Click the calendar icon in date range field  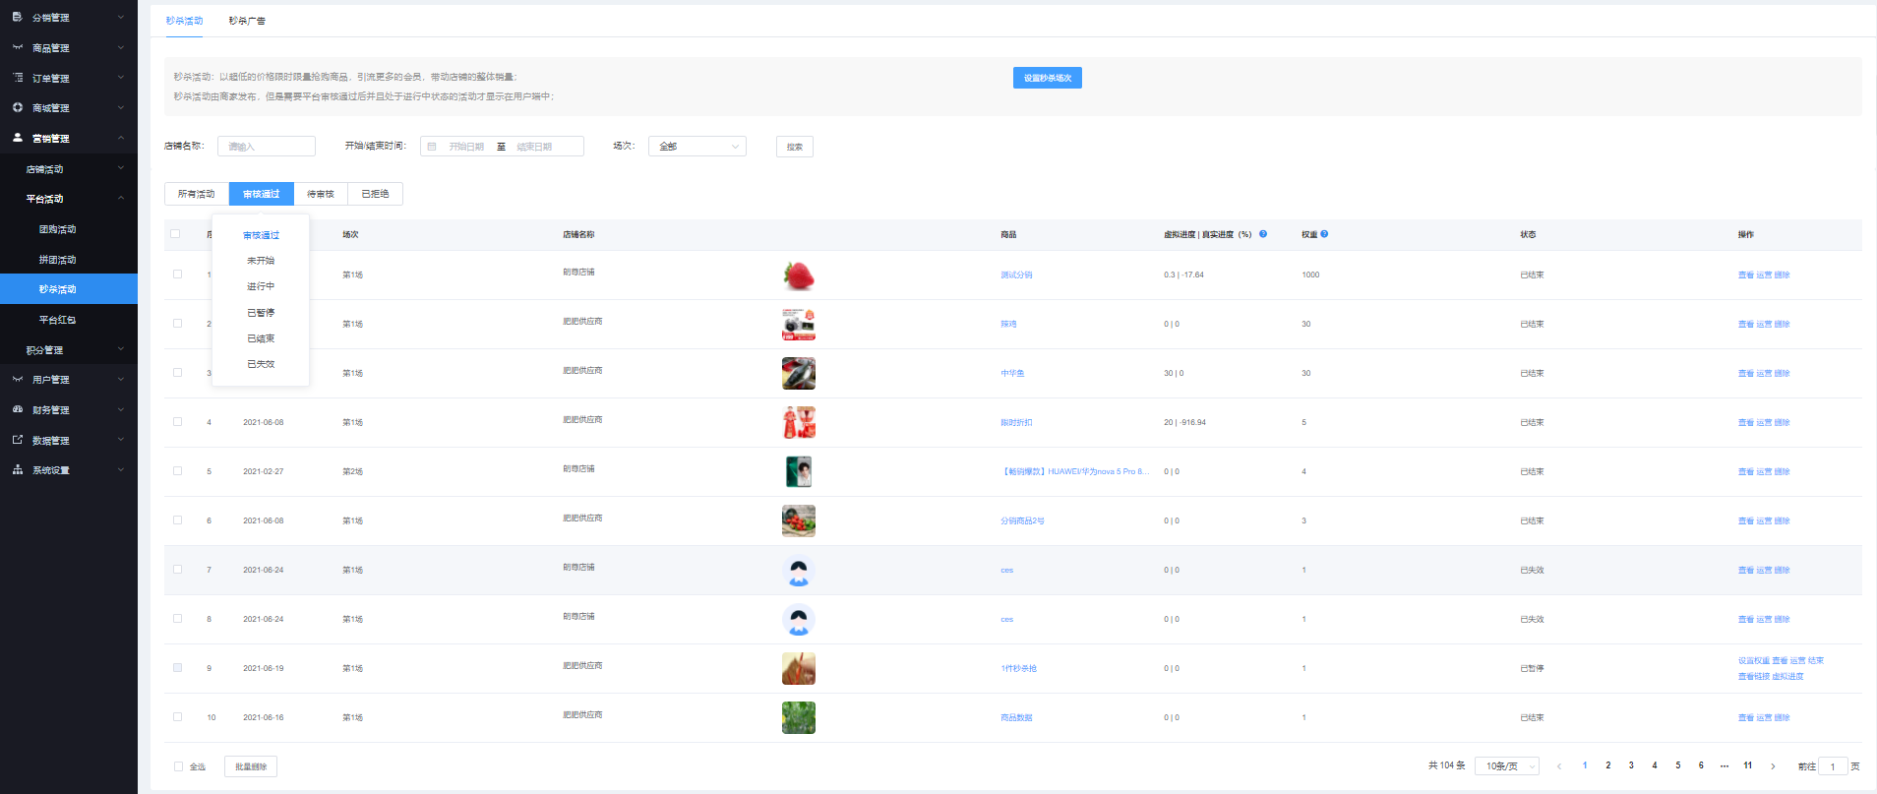point(432,147)
